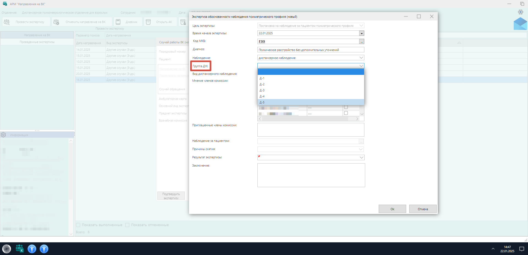Select the row dated 20.01.2025
Viewport: 528px width, 255px height.
tap(116, 74)
